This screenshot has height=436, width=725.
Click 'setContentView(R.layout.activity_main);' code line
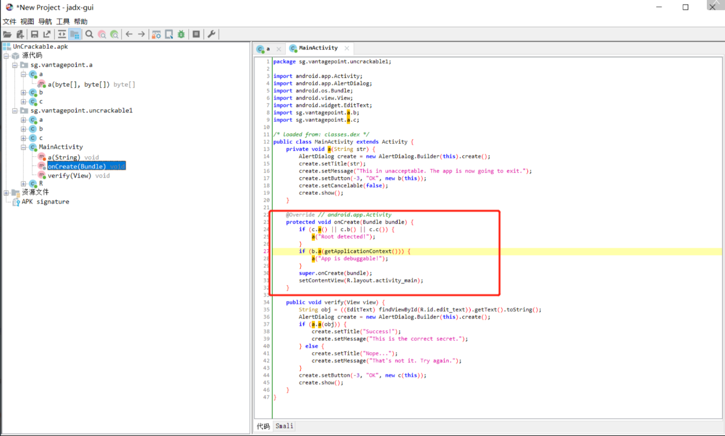pos(361,280)
